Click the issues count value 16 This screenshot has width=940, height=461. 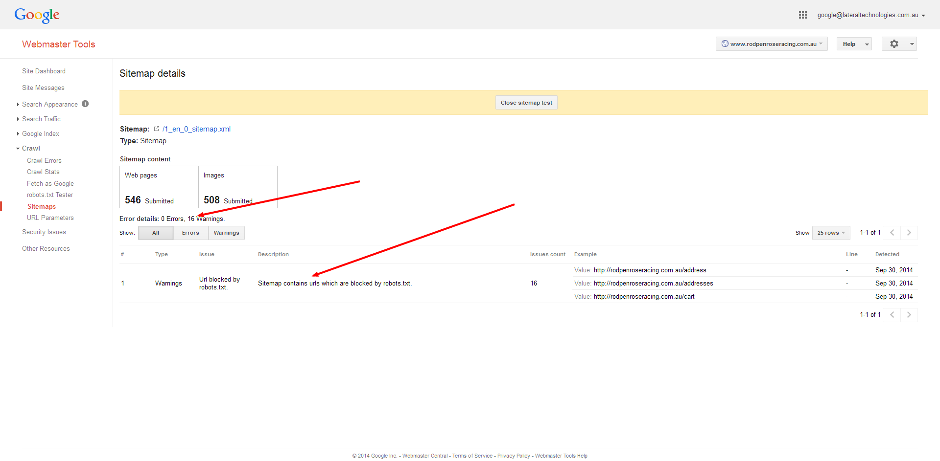click(x=534, y=283)
